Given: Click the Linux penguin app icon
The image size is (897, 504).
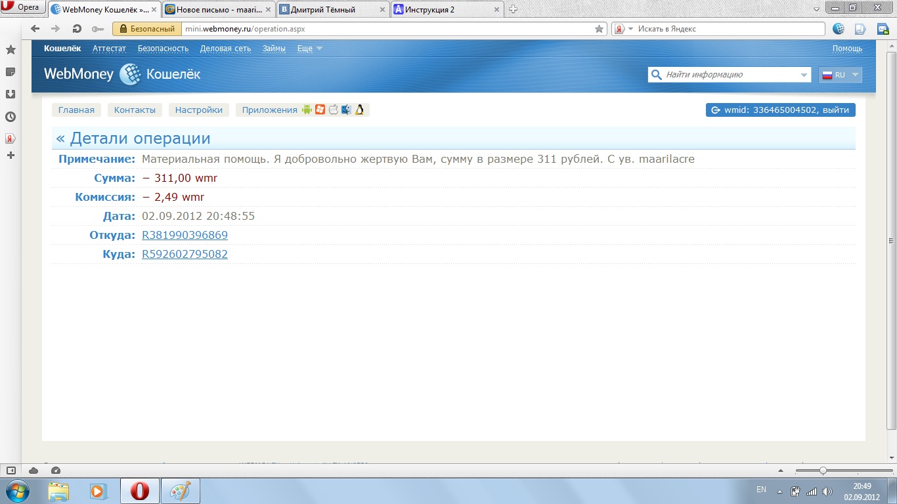Looking at the screenshot, I should point(359,110).
